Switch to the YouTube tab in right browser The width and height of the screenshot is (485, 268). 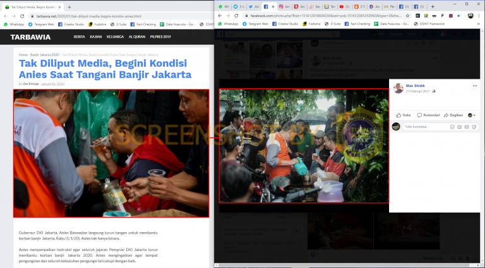click(344, 7)
